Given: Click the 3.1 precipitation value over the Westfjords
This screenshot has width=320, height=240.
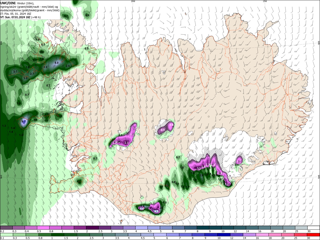Looking at the screenshot, I should tap(15, 72).
